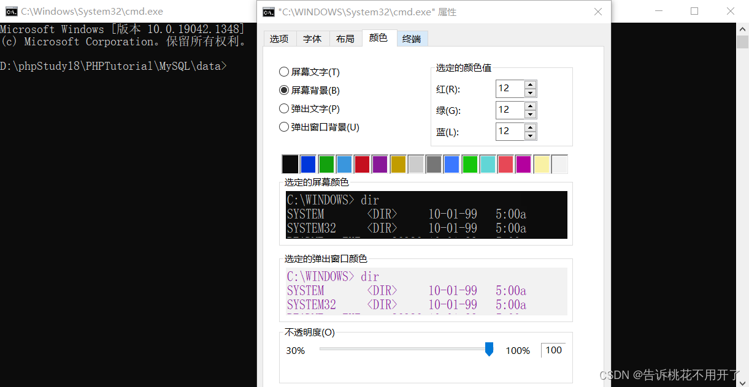Click the 红(R) value input field

510,89
